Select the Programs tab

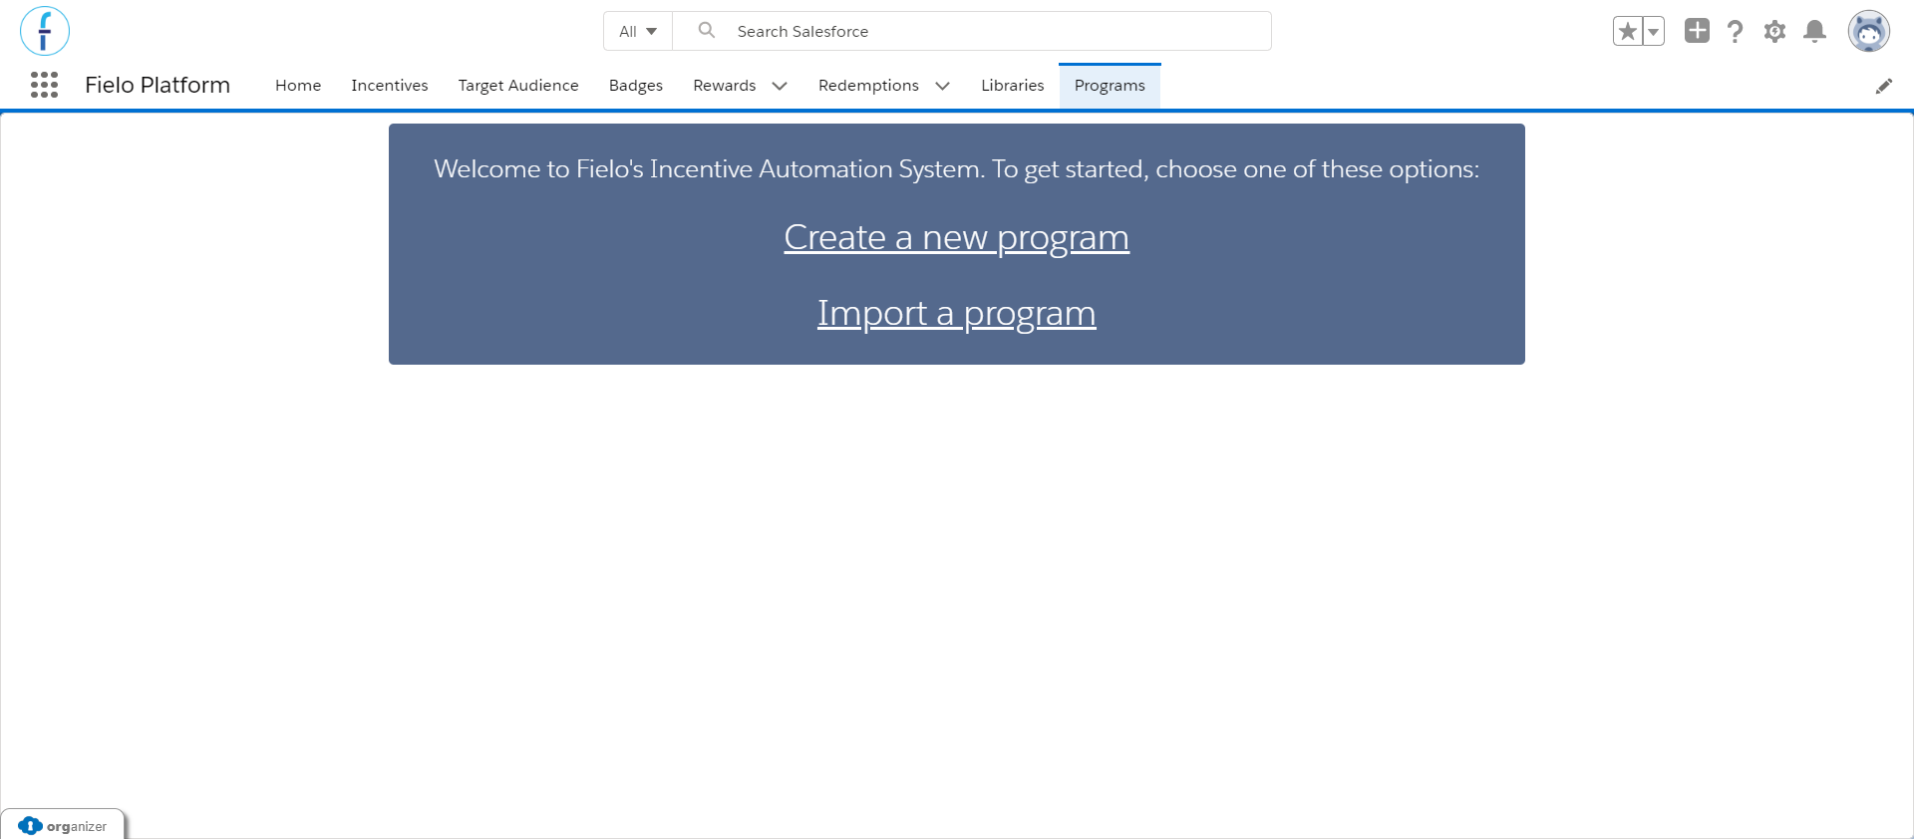pos(1110,86)
